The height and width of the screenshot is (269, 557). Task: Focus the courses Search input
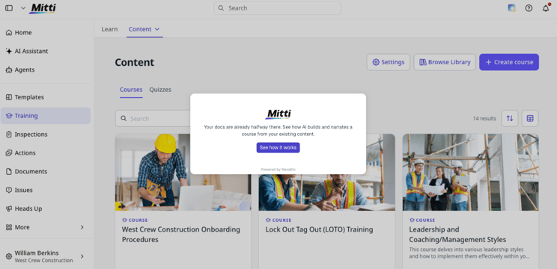[153, 118]
